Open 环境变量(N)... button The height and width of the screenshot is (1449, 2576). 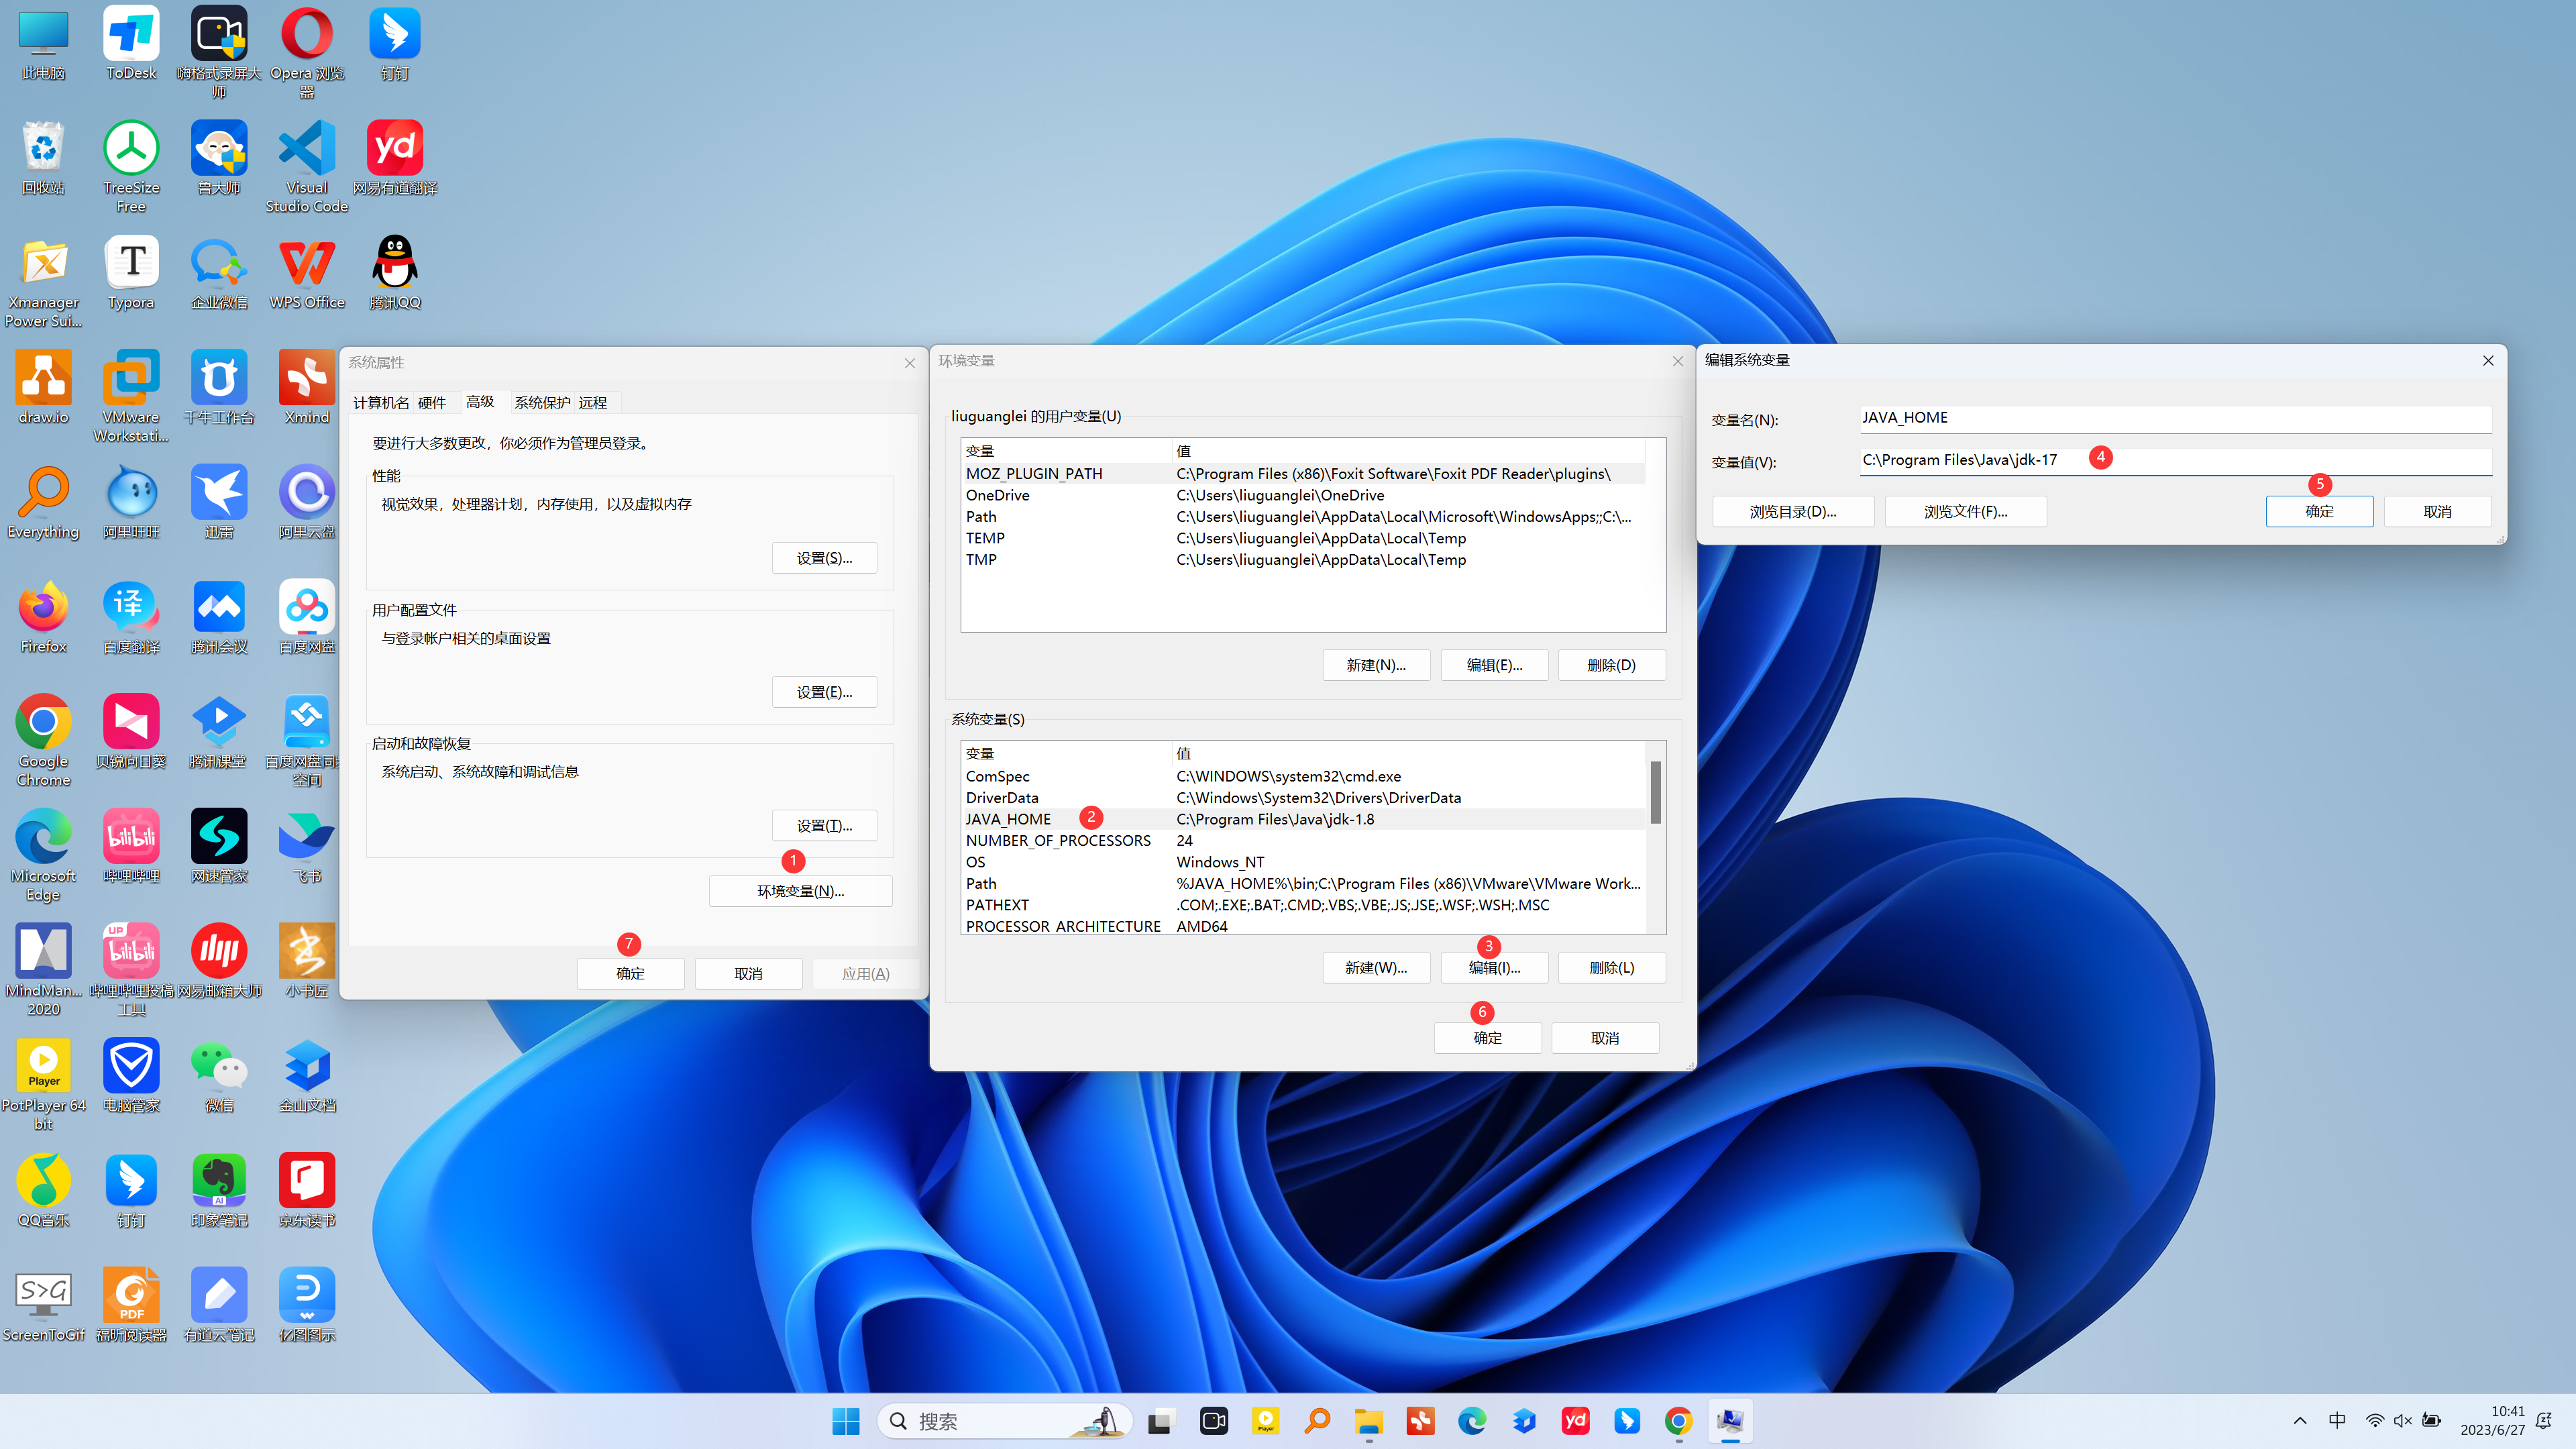point(800,891)
